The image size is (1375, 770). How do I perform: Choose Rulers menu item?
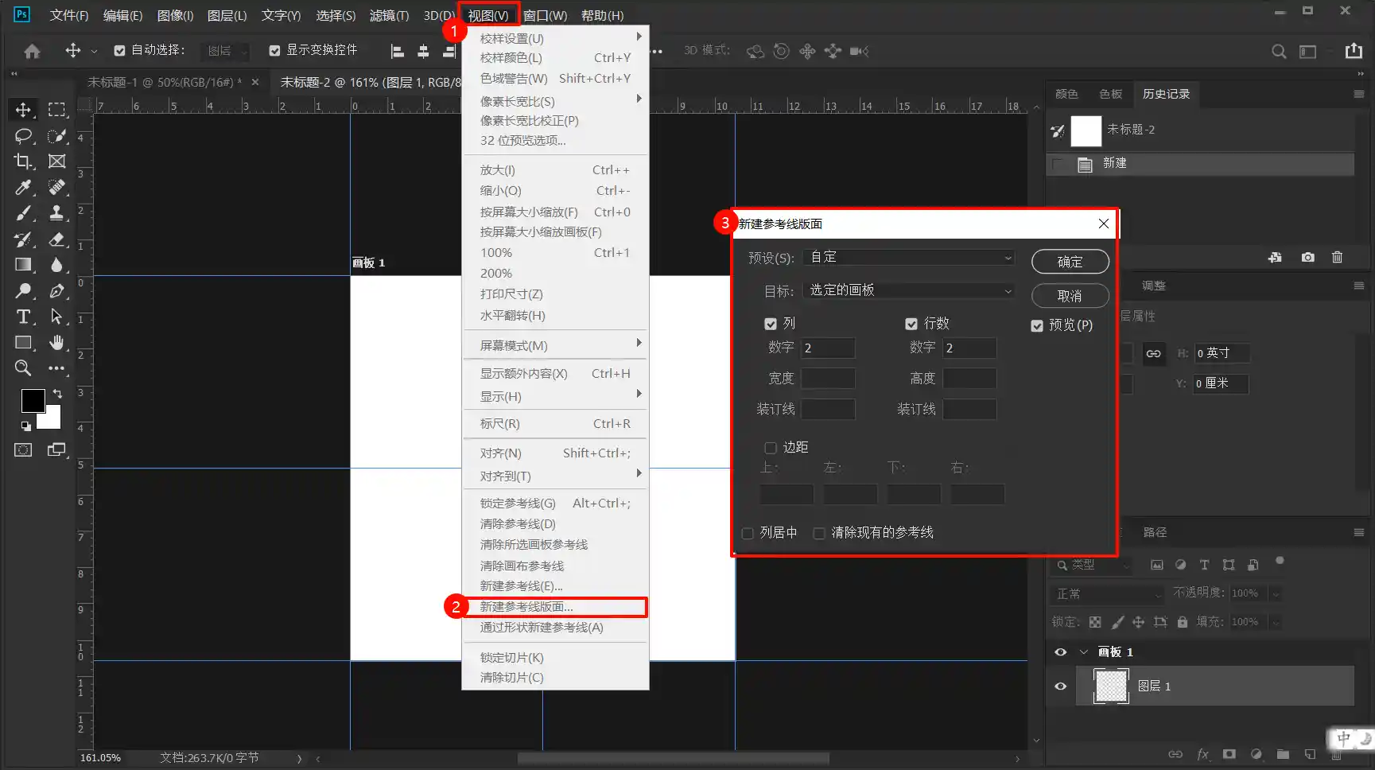(x=555, y=424)
